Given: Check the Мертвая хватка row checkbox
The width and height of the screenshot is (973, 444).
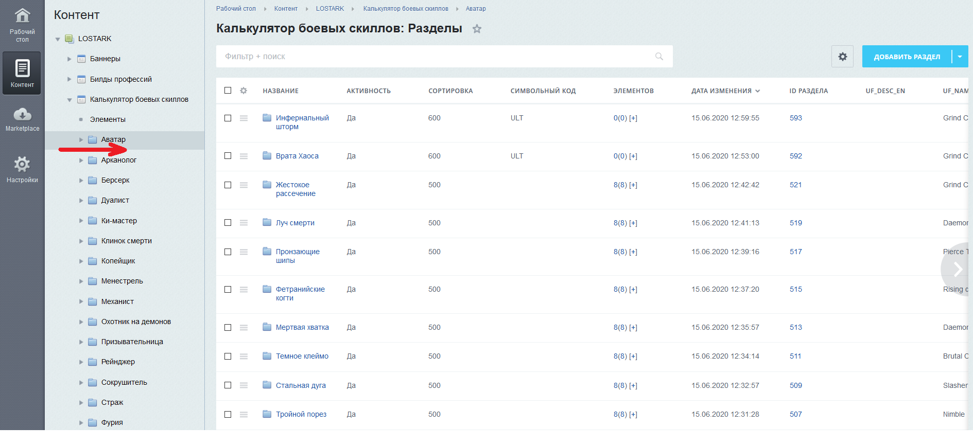Looking at the screenshot, I should [228, 327].
